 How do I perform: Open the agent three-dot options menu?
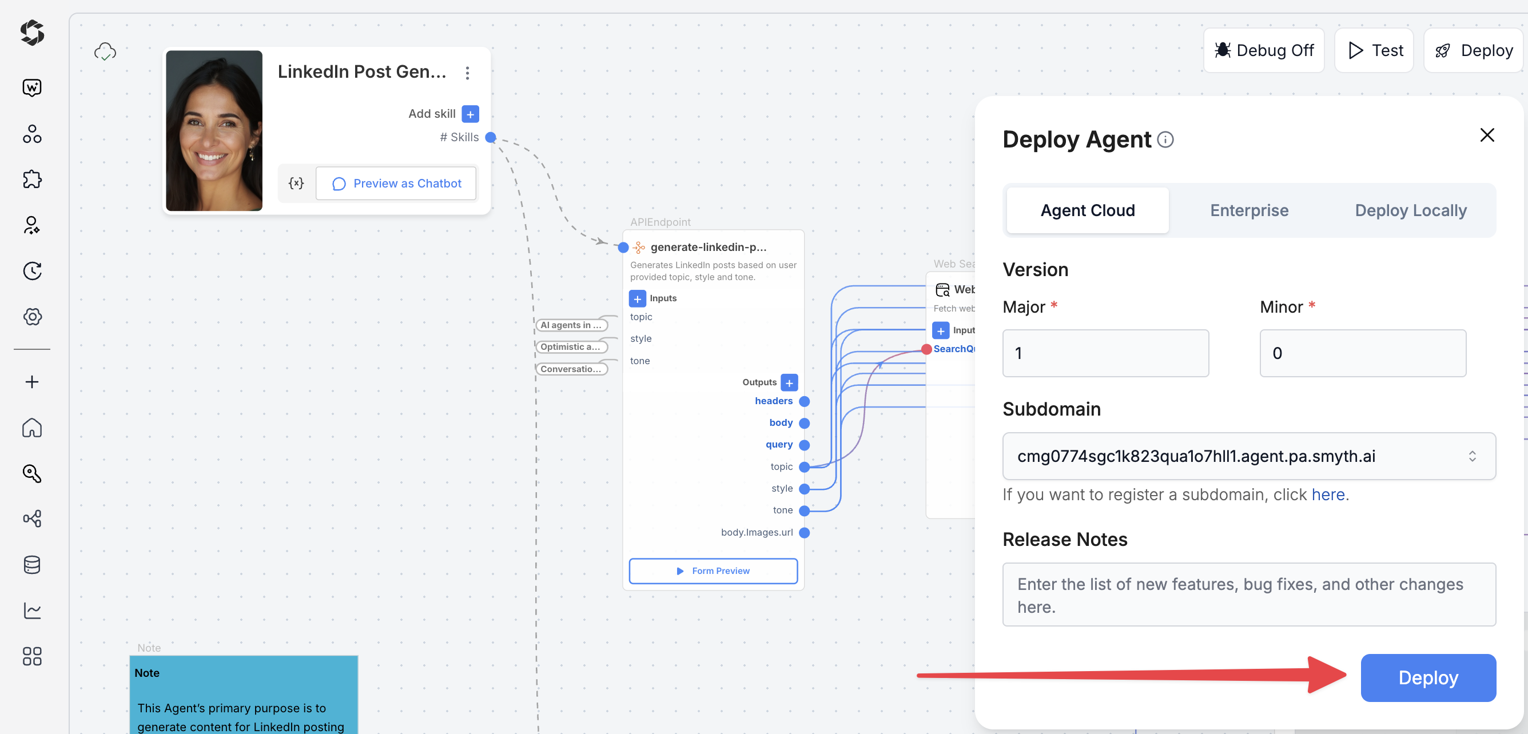pos(467,73)
